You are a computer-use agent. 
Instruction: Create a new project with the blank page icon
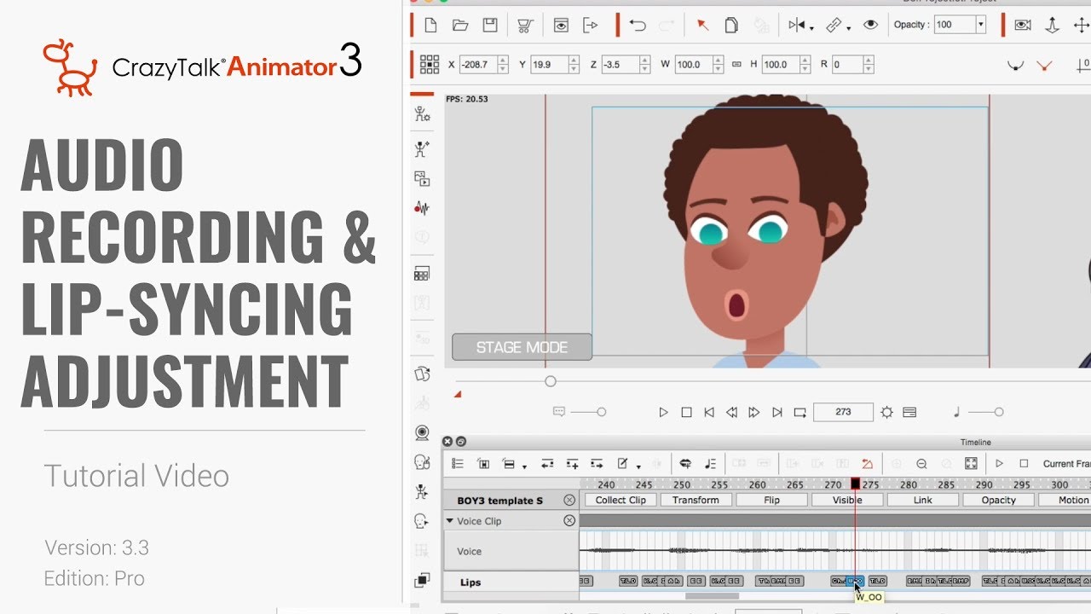click(x=431, y=26)
